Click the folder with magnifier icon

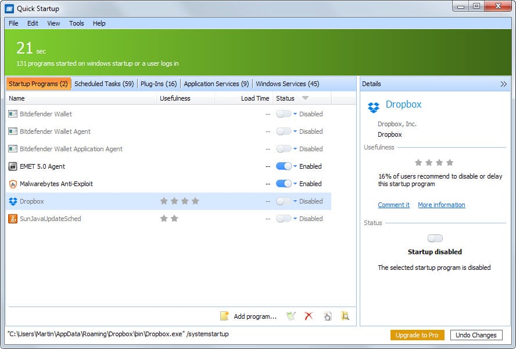pos(345,316)
